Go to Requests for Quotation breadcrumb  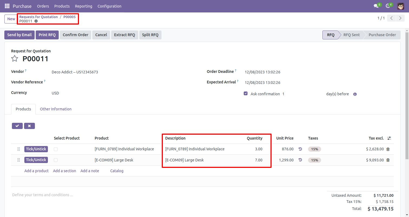click(38, 17)
